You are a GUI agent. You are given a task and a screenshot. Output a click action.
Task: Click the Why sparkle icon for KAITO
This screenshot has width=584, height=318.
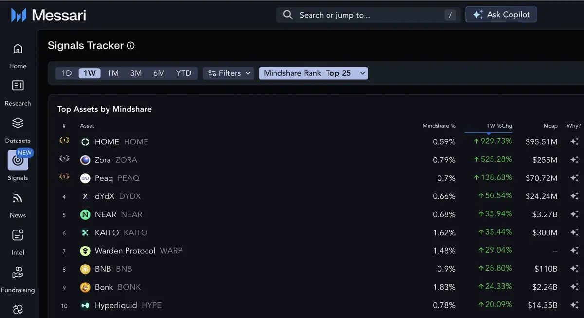[x=574, y=232]
